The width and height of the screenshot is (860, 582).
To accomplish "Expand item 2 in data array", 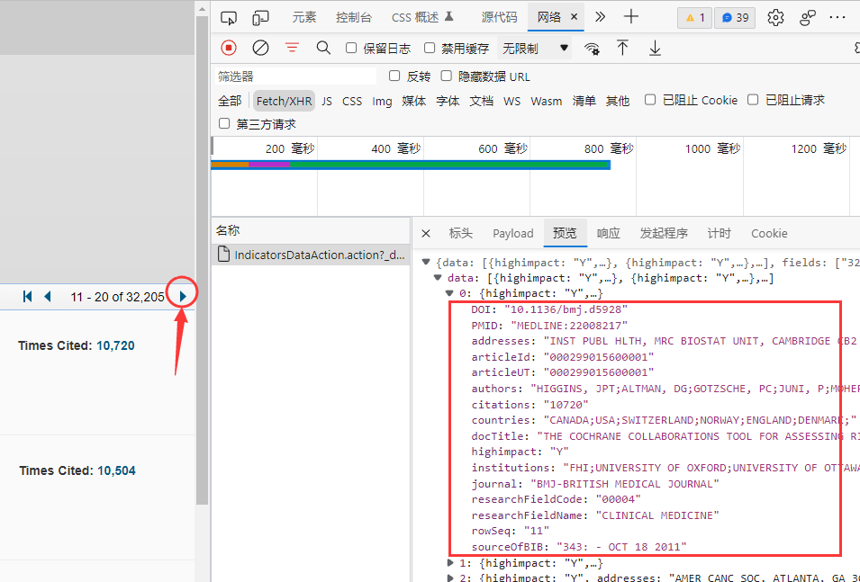I will coord(449,578).
